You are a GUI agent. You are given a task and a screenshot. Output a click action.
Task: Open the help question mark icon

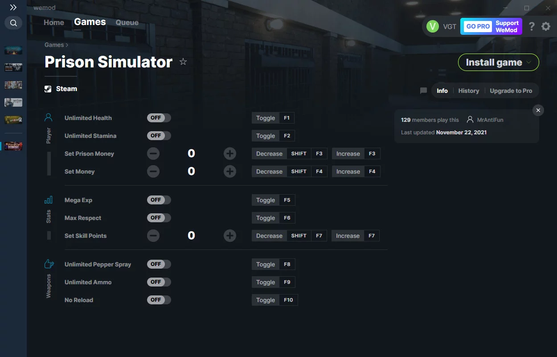point(532,26)
